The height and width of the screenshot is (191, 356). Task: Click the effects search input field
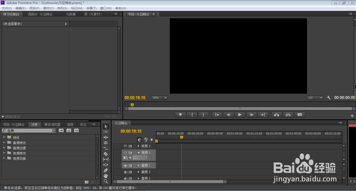pos(29,131)
